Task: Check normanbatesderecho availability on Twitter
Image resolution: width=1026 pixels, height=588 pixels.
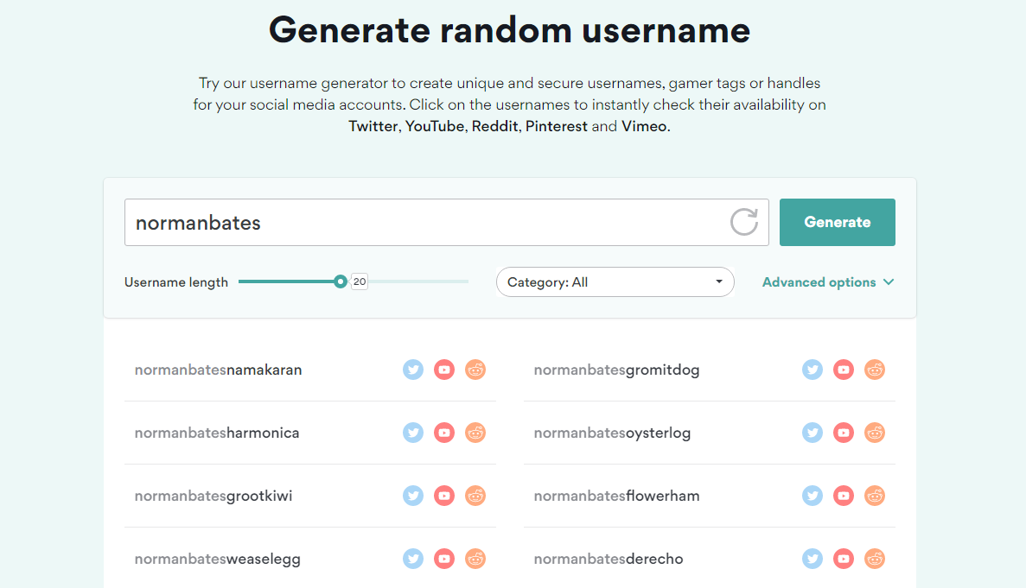Action: [813, 559]
